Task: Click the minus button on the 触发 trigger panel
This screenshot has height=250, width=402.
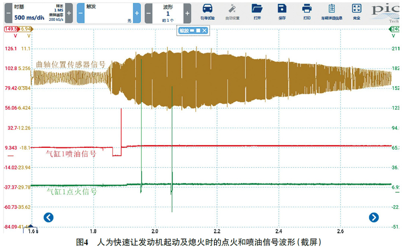Action: click(x=80, y=13)
